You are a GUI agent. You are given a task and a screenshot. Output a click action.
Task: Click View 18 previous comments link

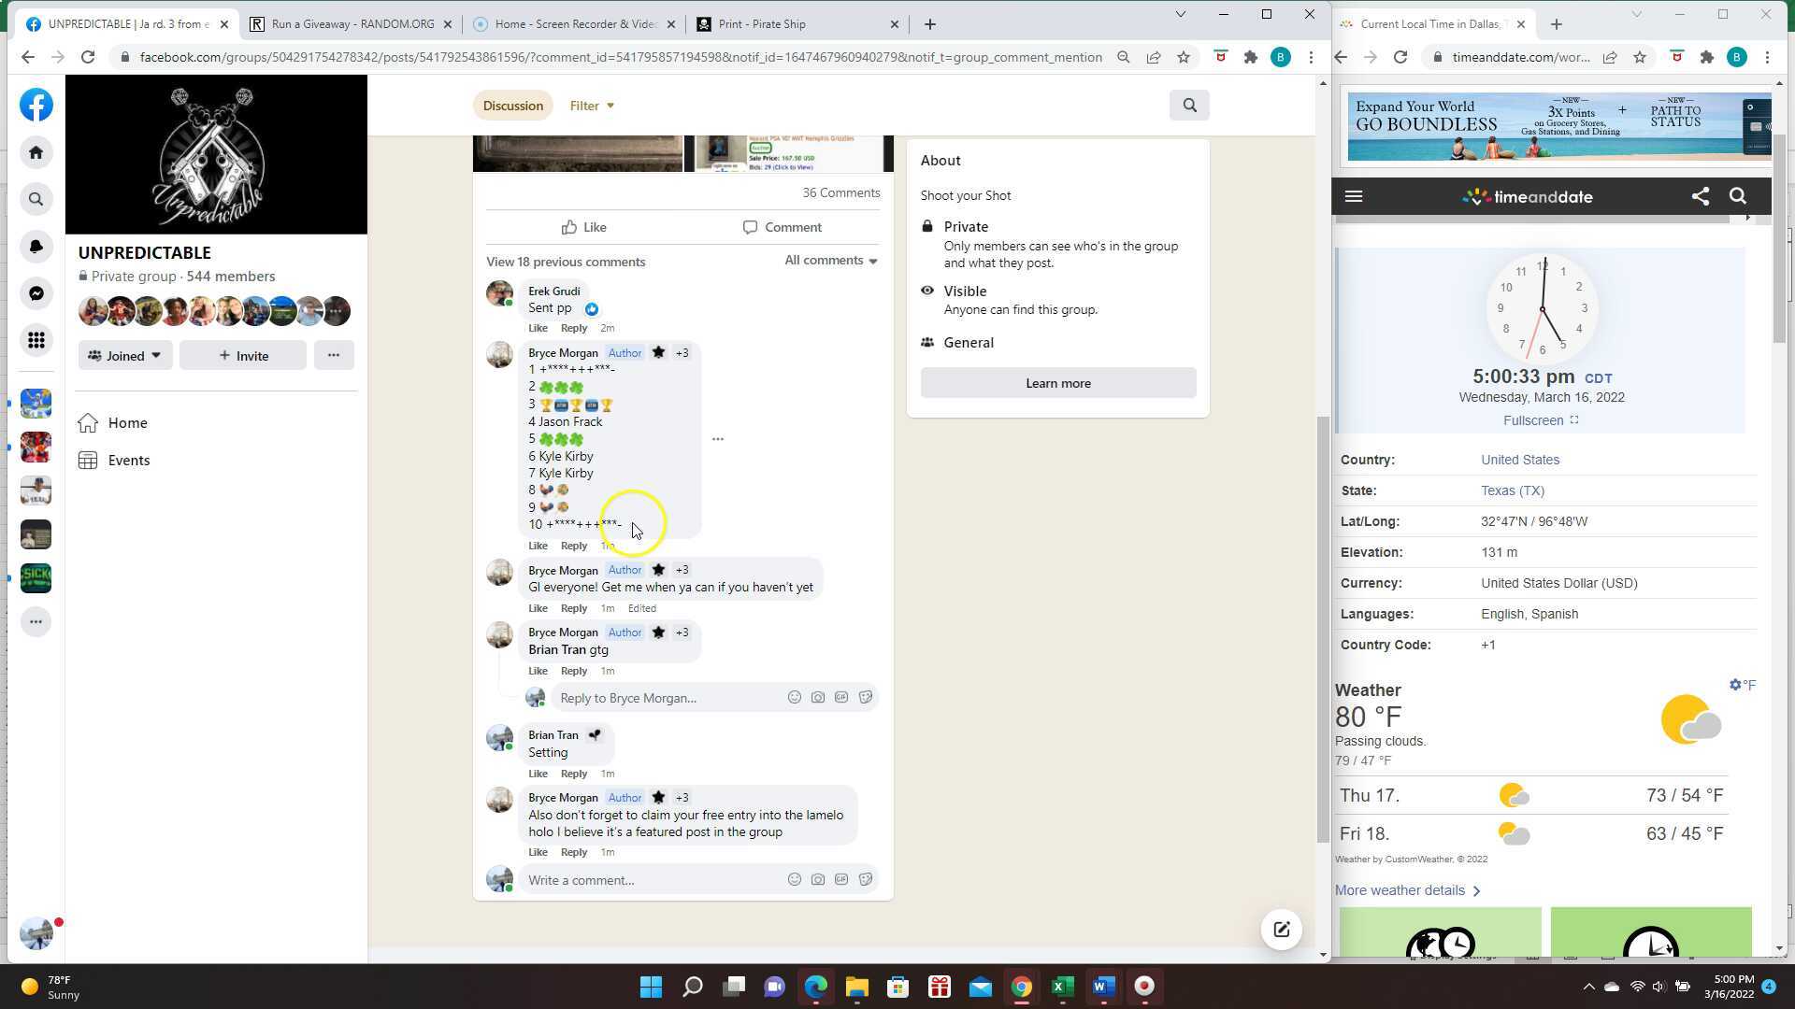coord(565,262)
